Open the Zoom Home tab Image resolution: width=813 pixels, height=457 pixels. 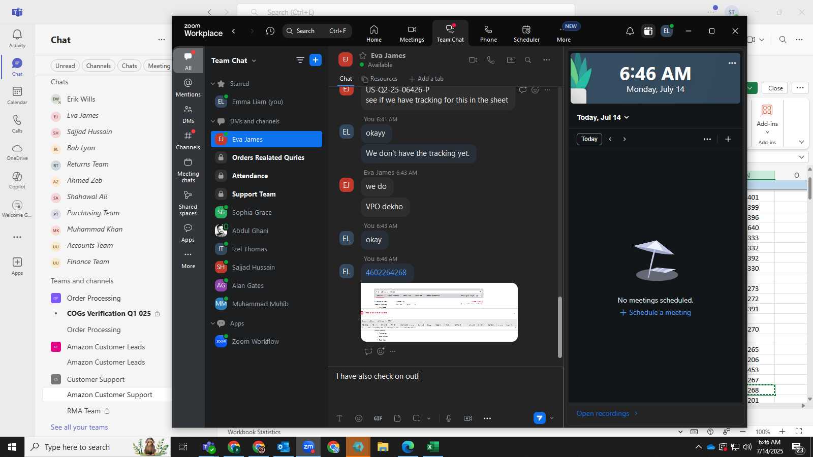[x=374, y=34]
